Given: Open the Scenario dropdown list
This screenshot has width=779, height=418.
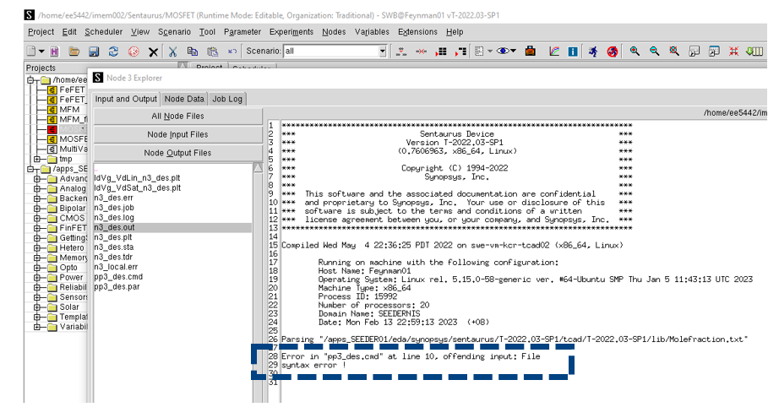Looking at the screenshot, I should [382, 52].
